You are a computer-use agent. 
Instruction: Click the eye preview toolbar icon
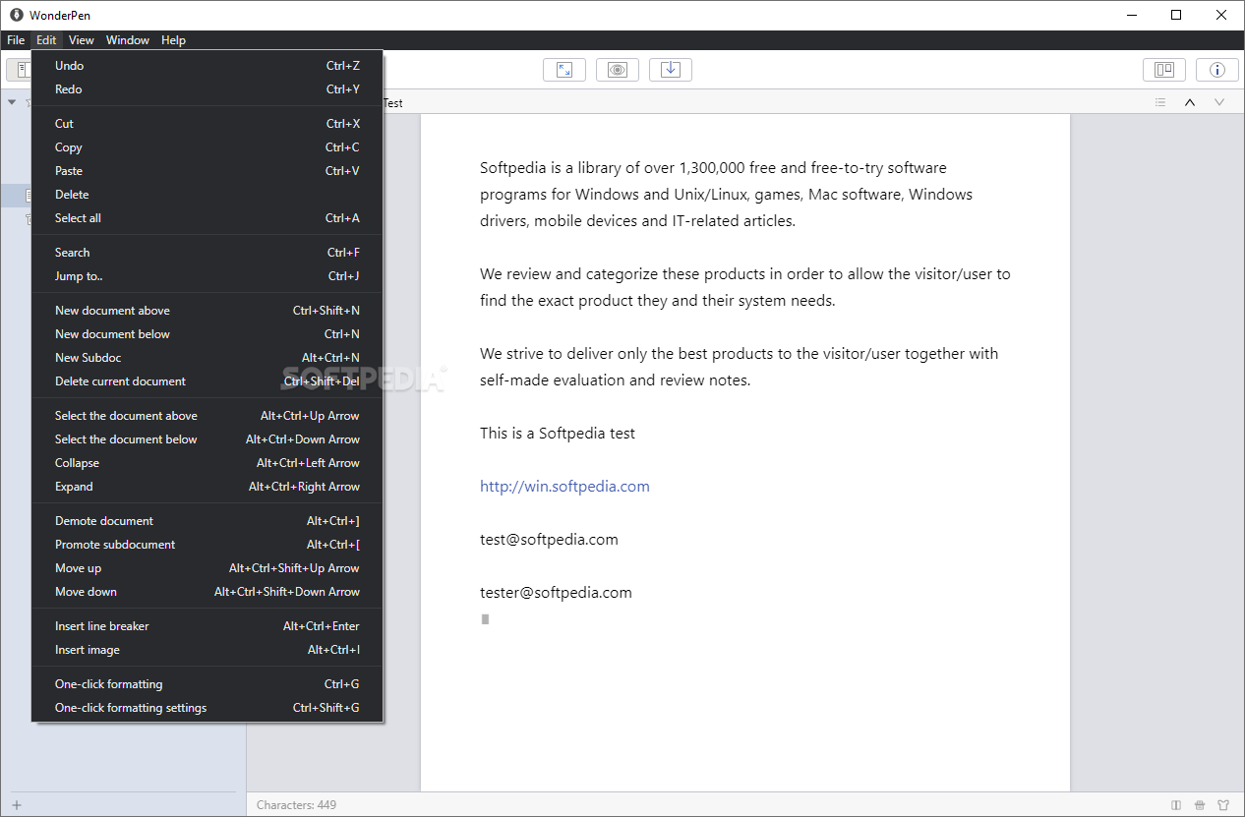point(618,70)
